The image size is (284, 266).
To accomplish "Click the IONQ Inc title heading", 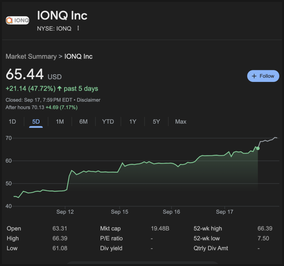I will [62, 15].
